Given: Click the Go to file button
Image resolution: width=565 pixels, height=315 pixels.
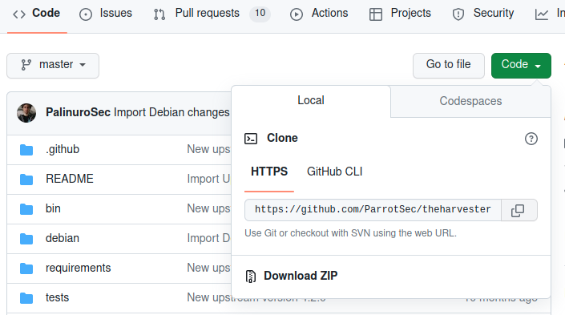Looking at the screenshot, I should tap(449, 65).
